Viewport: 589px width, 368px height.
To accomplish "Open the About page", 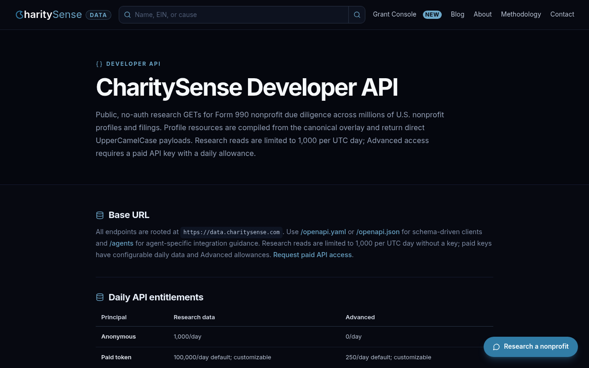I will [x=483, y=14].
